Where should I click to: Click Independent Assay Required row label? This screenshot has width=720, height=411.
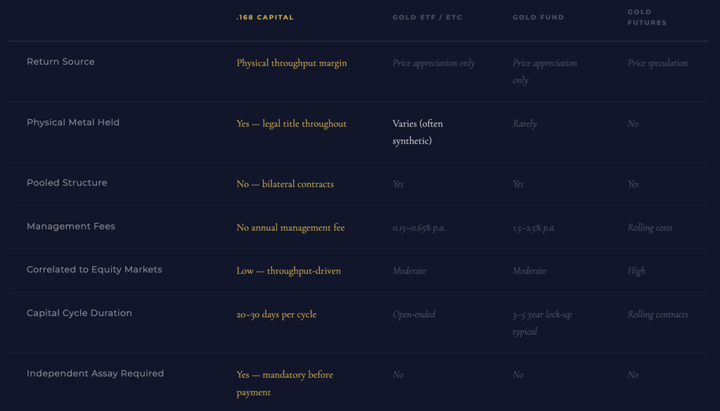pyautogui.click(x=95, y=373)
